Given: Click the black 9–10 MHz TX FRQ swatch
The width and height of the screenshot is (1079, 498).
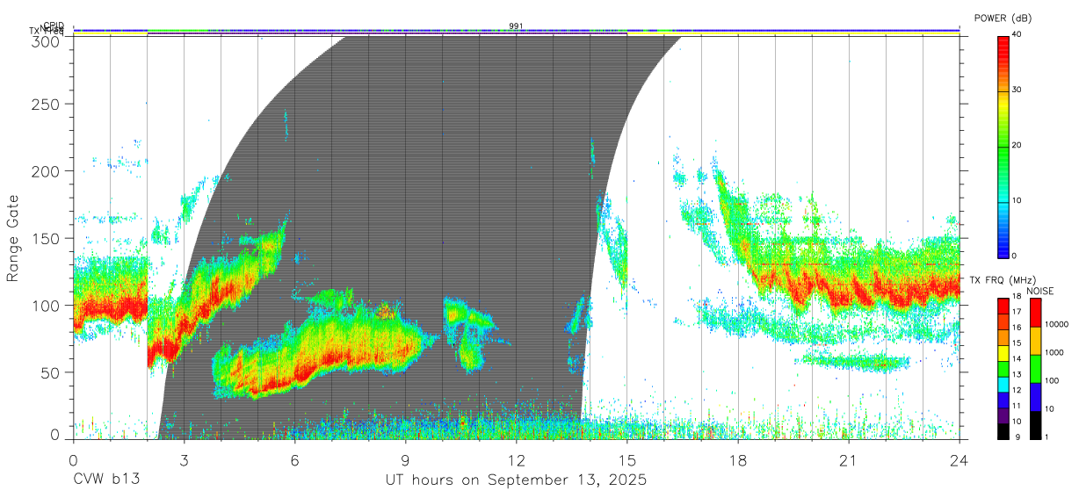Looking at the screenshot, I should click(x=1003, y=431).
